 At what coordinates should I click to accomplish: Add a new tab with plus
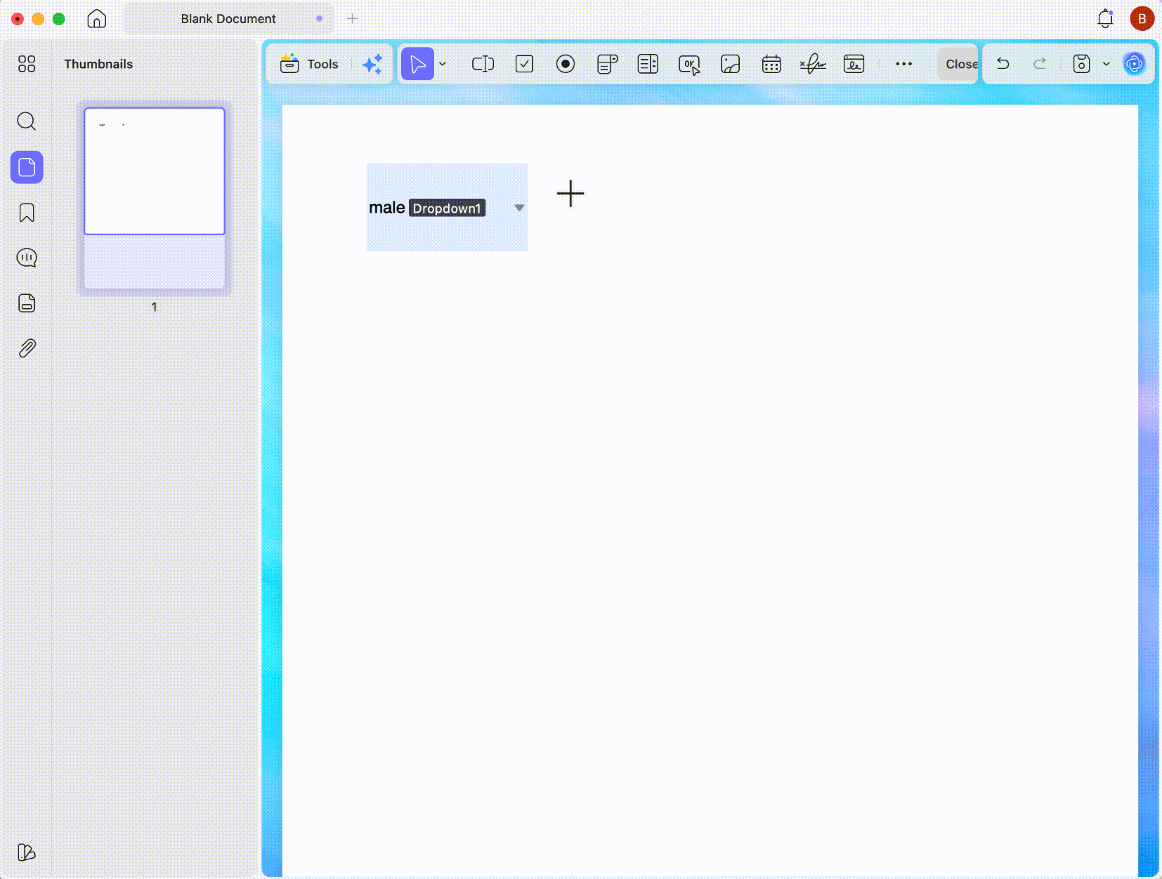coord(352,18)
